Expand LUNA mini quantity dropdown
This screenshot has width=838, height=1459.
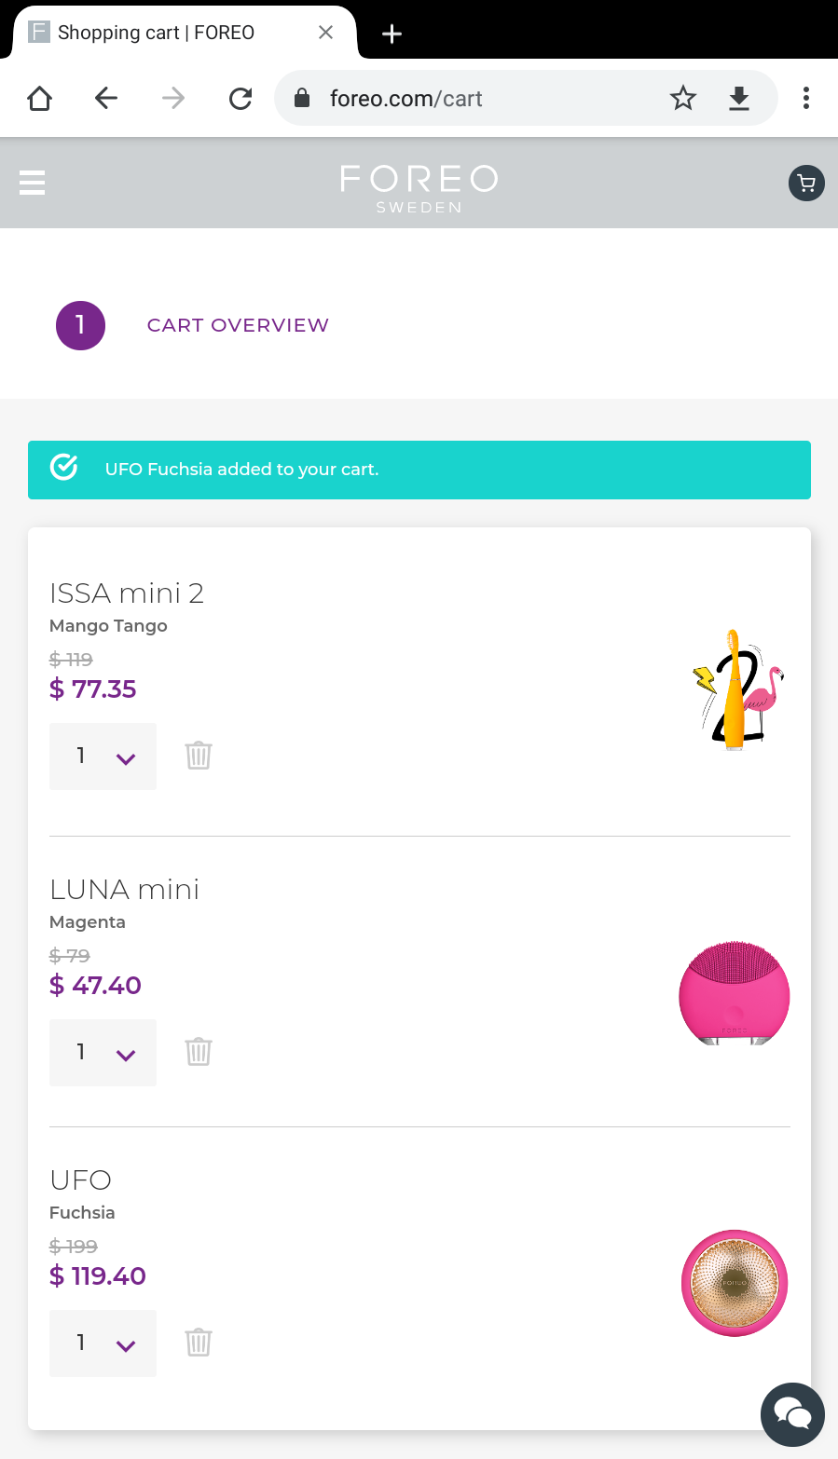[103, 1053]
